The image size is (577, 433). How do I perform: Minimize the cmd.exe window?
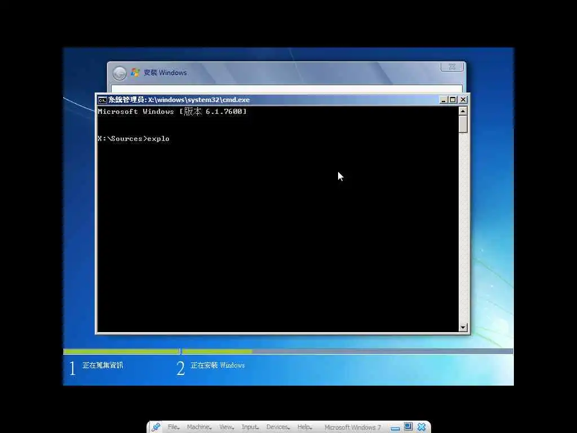443,100
